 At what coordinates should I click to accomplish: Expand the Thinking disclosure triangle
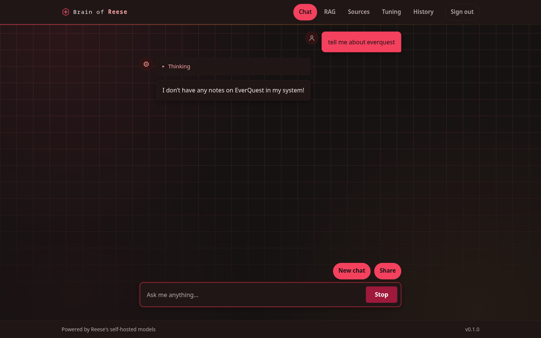coord(163,66)
